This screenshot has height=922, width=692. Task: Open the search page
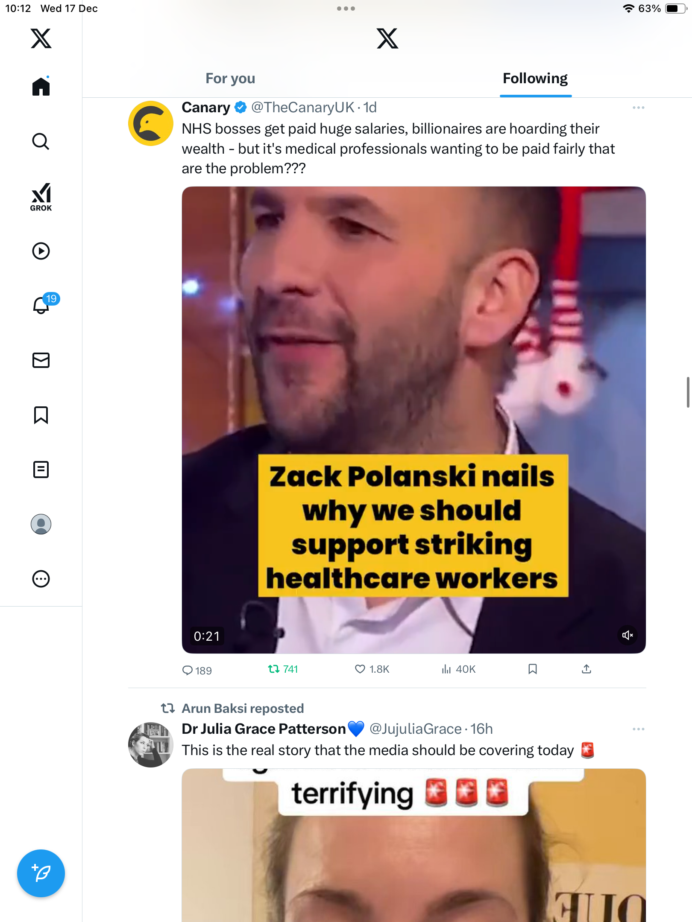click(41, 141)
